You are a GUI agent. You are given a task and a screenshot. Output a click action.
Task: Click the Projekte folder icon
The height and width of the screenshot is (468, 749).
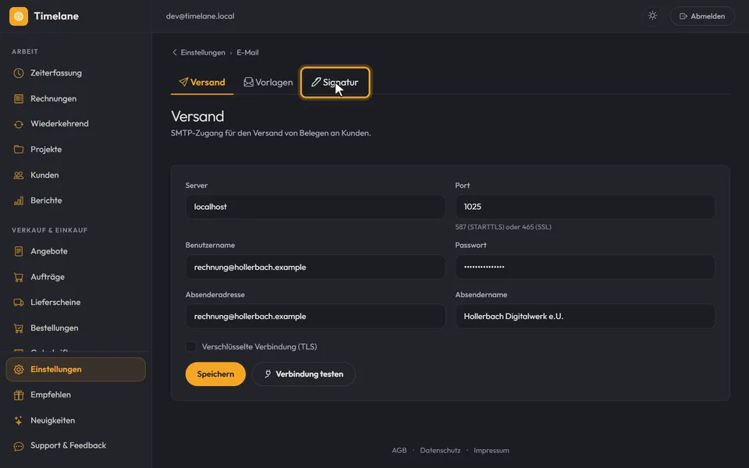(19, 150)
